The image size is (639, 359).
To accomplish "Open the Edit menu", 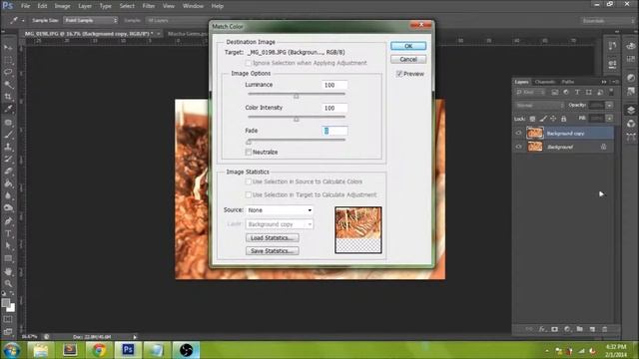I will click(x=42, y=6).
